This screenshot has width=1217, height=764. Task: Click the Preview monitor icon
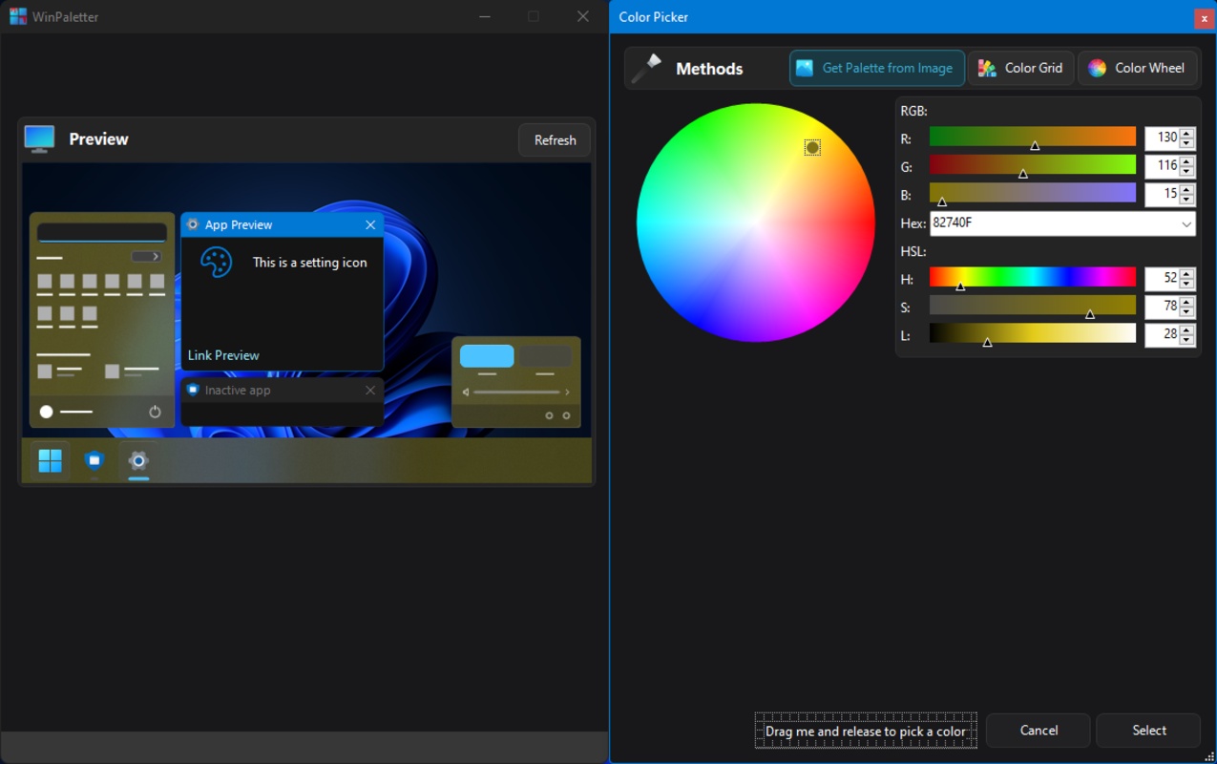tap(39, 138)
